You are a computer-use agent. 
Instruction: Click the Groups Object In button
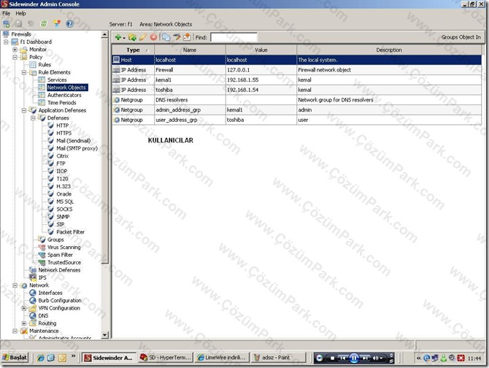461,37
